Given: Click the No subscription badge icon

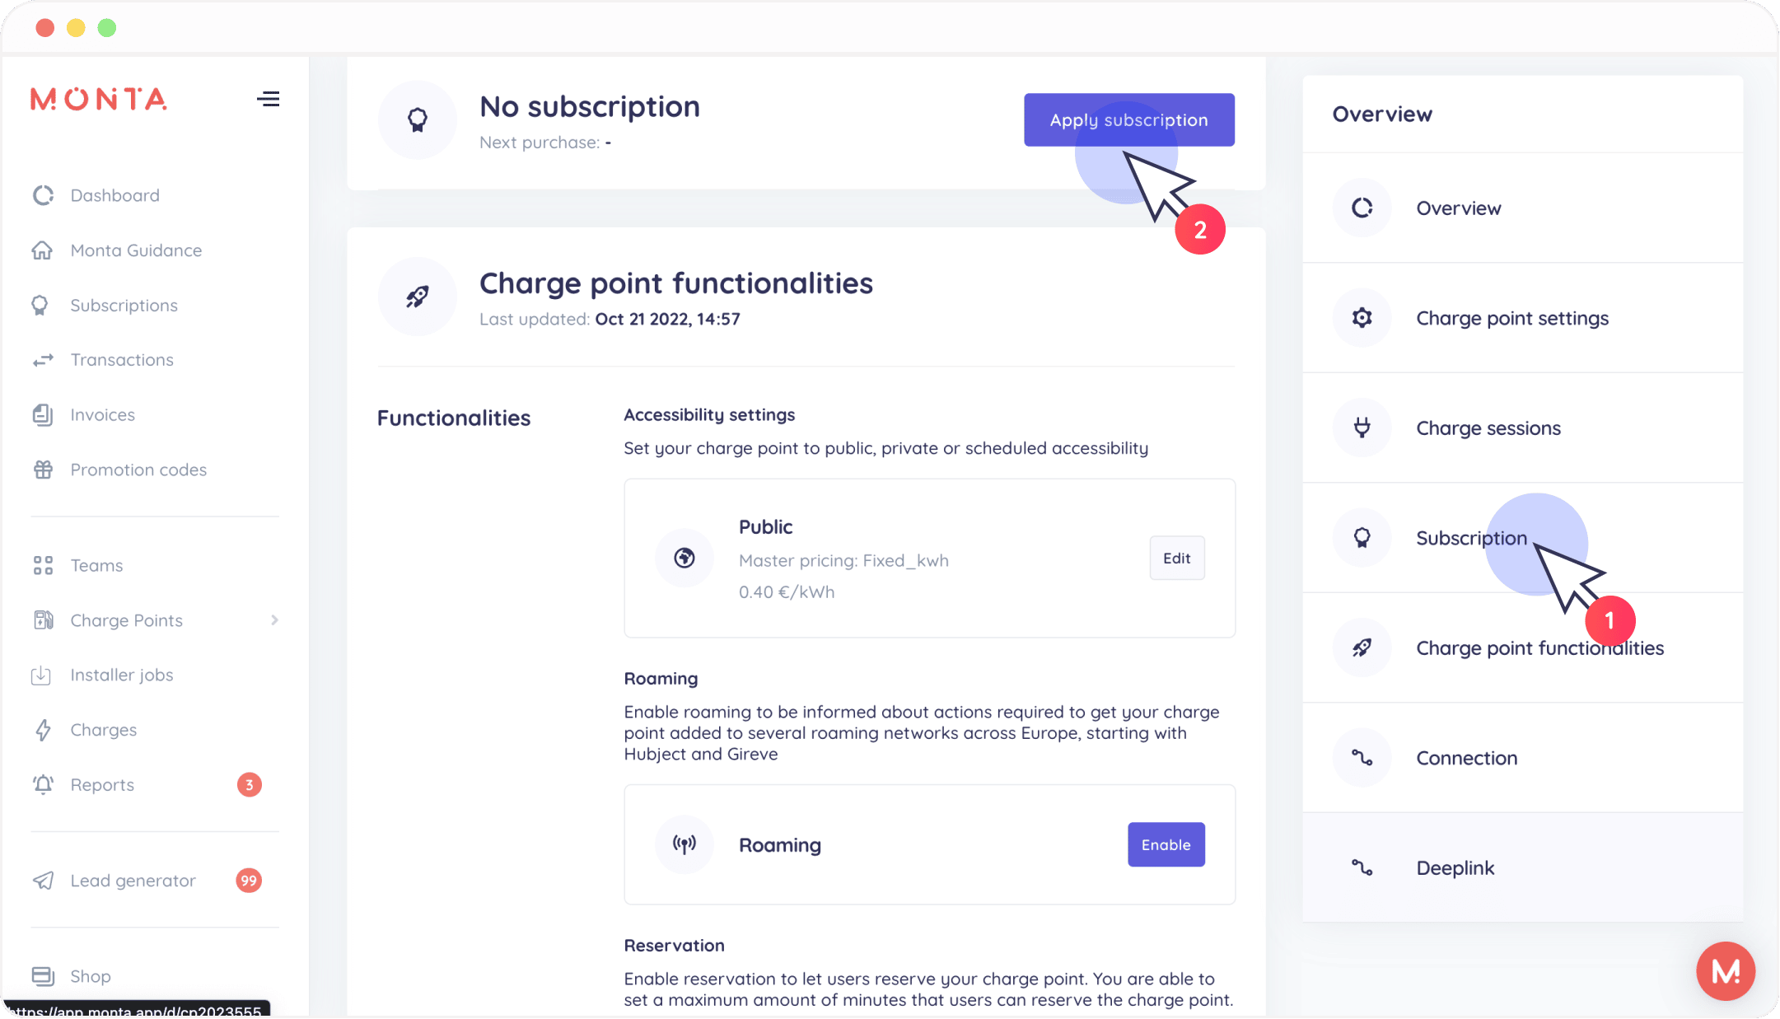Looking at the screenshot, I should [x=418, y=120].
